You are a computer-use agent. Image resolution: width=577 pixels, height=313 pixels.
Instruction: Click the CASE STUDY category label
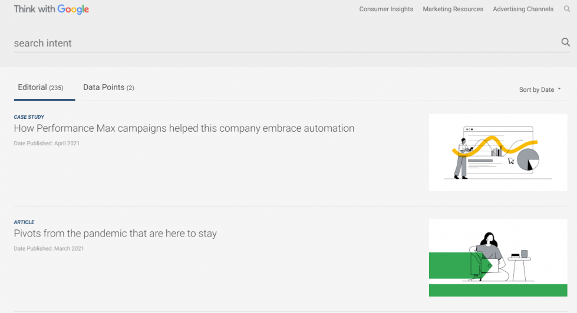[29, 117]
